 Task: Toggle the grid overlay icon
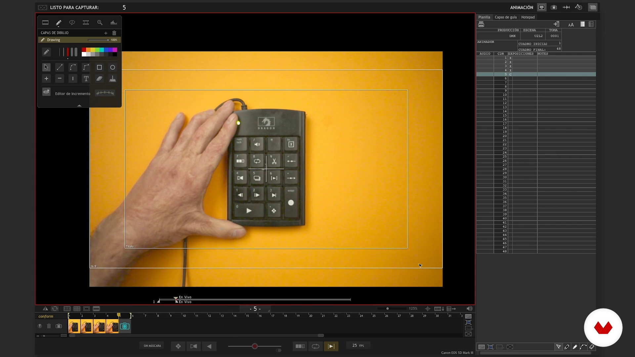click(x=77, y=309)
